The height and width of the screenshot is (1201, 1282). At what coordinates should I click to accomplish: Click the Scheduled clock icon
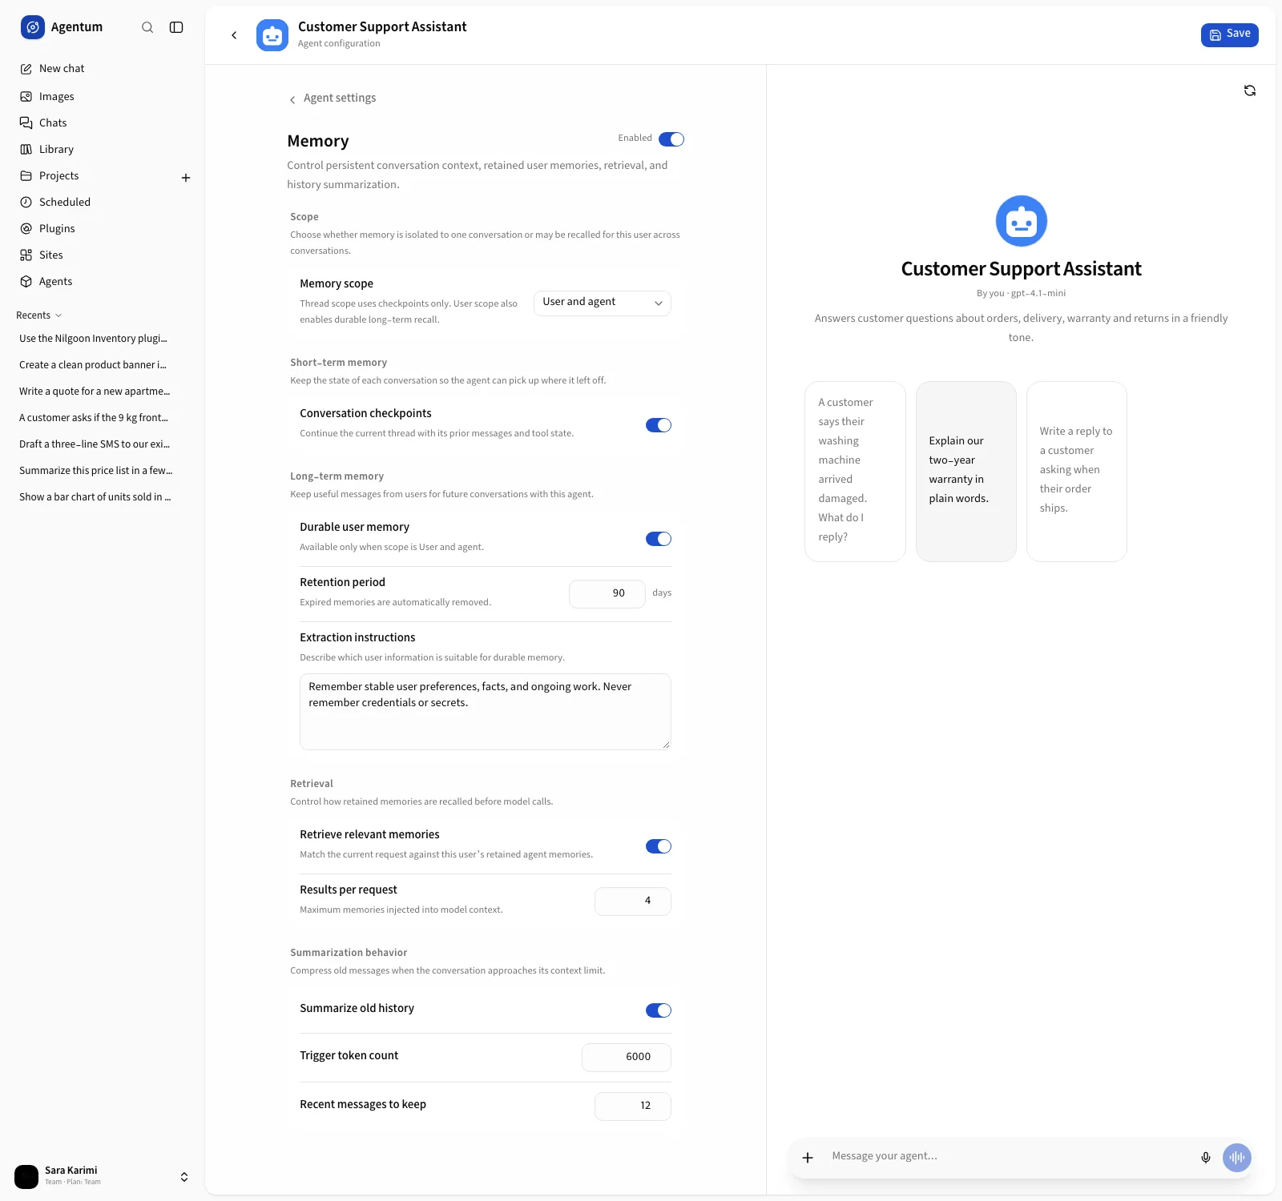pos(26,202)
